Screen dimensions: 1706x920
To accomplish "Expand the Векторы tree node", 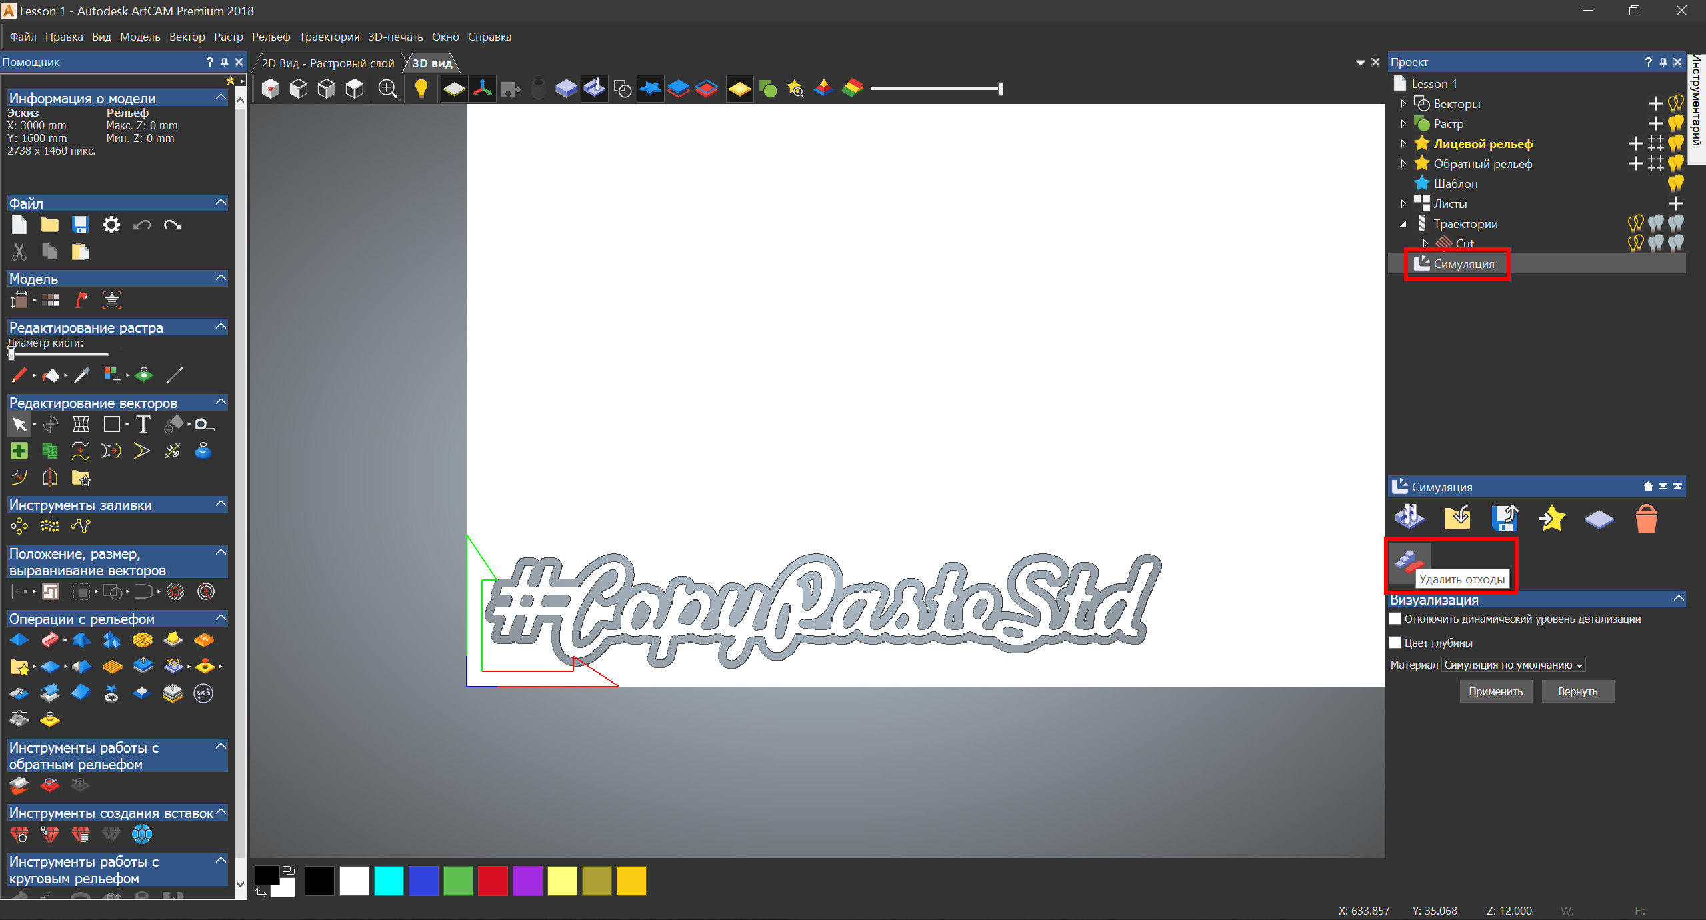I will [x=1403, y=104].
